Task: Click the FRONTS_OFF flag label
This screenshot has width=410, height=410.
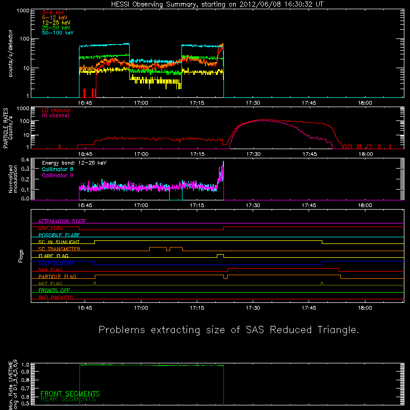Action: [x=54, y=291]
